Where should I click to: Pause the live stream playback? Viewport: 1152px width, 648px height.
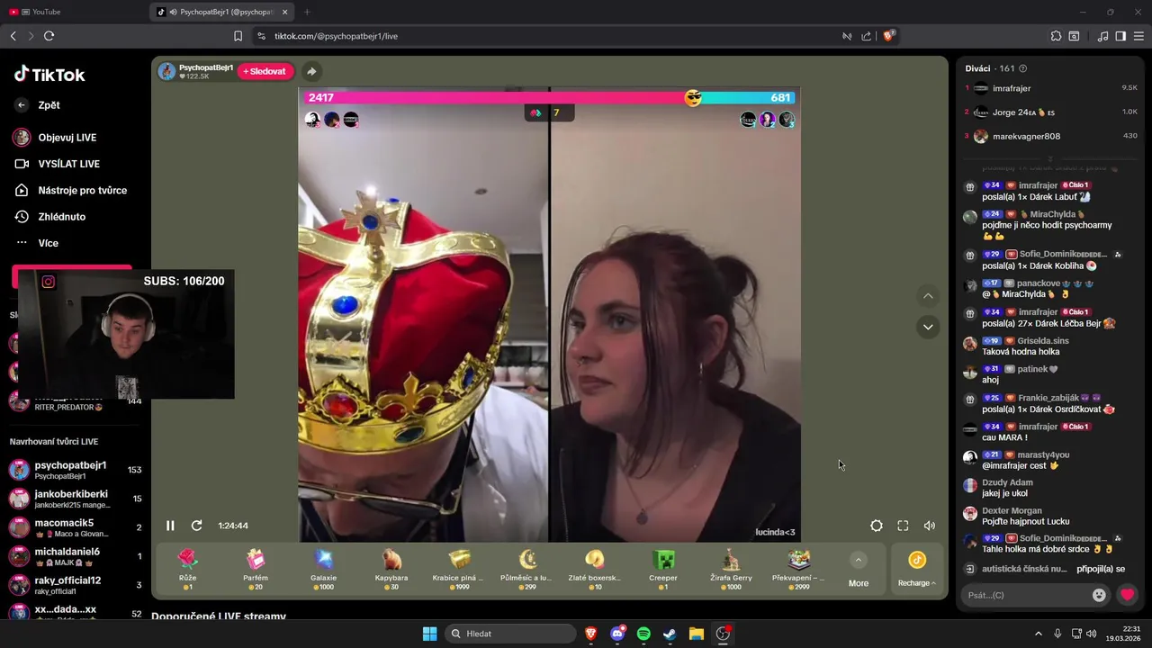(x=170, y=526)
